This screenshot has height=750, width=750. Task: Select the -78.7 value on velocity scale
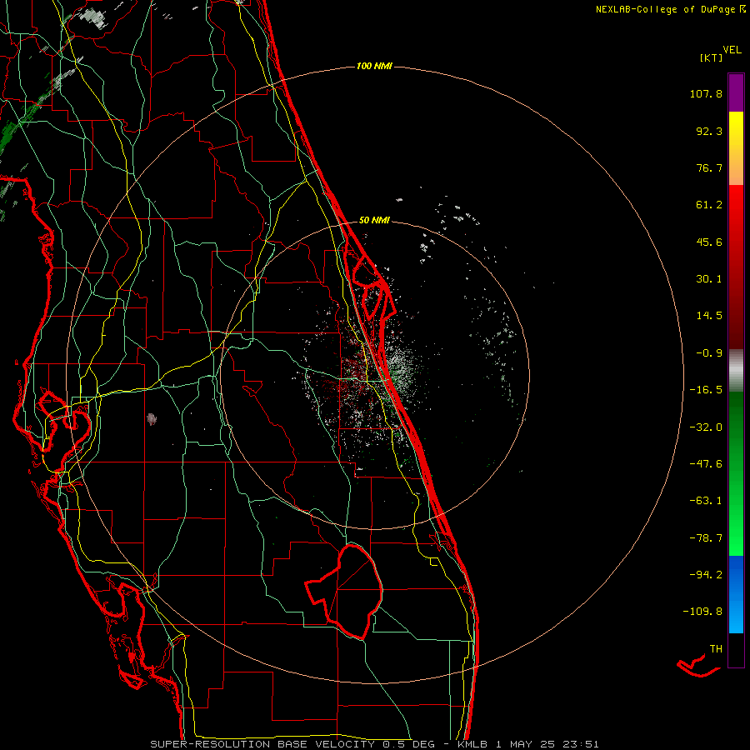pyautogui.click(x=706, y=538)
